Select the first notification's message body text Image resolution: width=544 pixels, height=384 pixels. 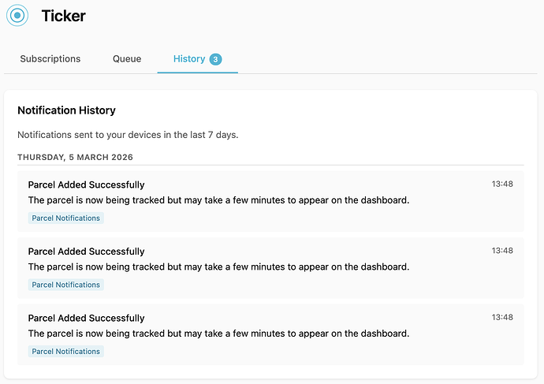(218, 200)
